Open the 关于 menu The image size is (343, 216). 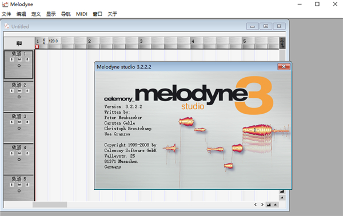[113, 14]
